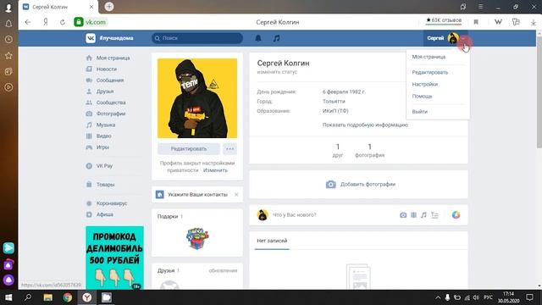This screenshot has height=305, width=542.
Task: Reload the page with refresh icon
Action: (x=62, y=22)
